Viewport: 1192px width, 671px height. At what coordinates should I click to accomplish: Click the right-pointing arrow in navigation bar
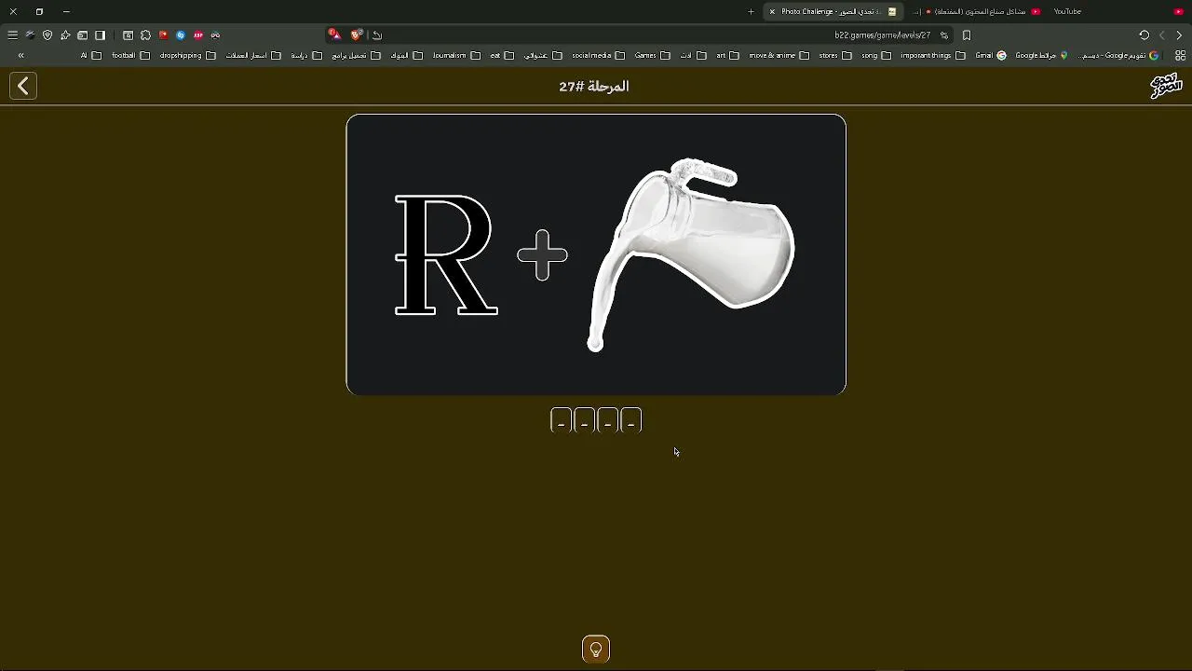pyautogui.click(x=1179, y=35)
